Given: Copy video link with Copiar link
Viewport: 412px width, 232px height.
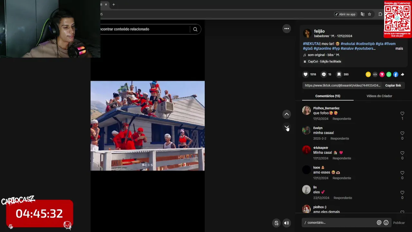Looking at the screenshot, I should pos(393,85).
